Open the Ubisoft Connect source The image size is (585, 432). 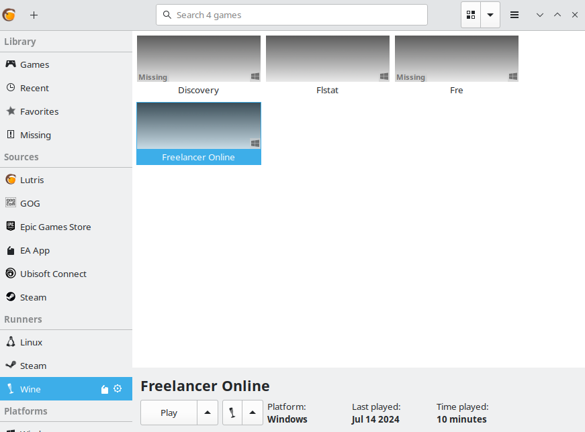pos(66,274)
